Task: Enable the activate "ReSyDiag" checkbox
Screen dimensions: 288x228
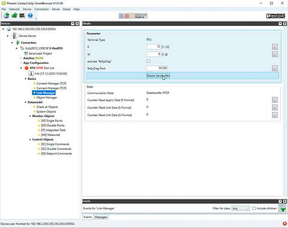Action: click(x=148, y=61)
